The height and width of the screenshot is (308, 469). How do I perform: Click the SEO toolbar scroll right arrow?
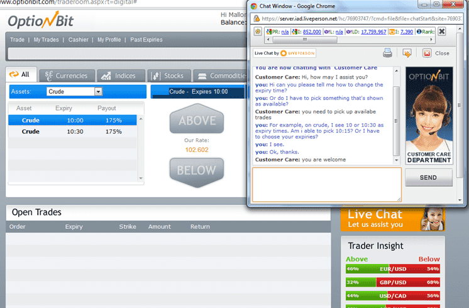(431, 40)
